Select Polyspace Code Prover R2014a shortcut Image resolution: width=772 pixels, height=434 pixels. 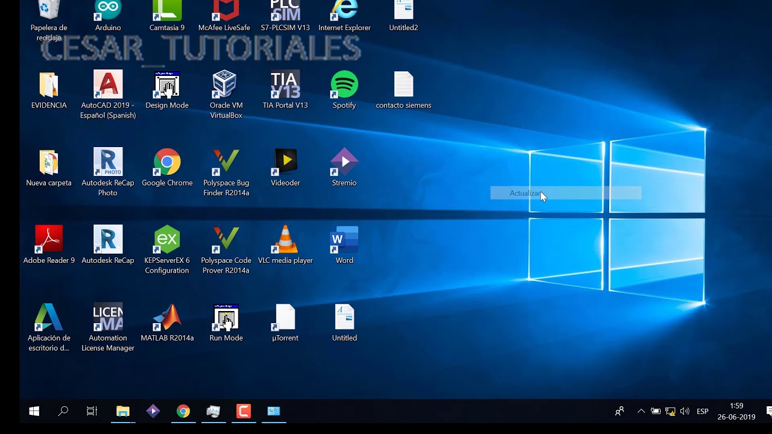pyautogui.click(x=226, y=250)
